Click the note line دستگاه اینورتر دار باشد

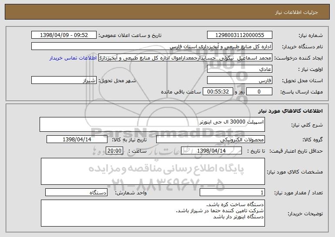(238, 217)
